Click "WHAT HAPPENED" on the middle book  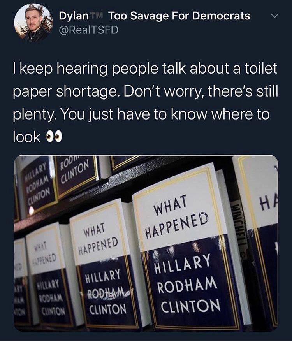[98, 241]
